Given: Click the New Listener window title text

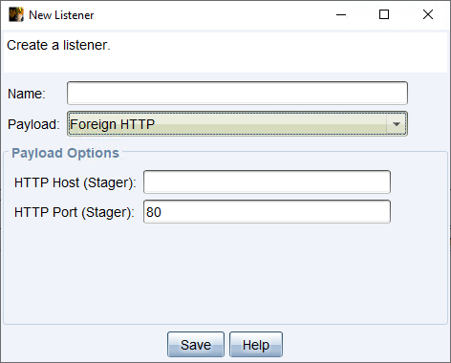Looking at the screenshot, I should (x=61, y=15).
